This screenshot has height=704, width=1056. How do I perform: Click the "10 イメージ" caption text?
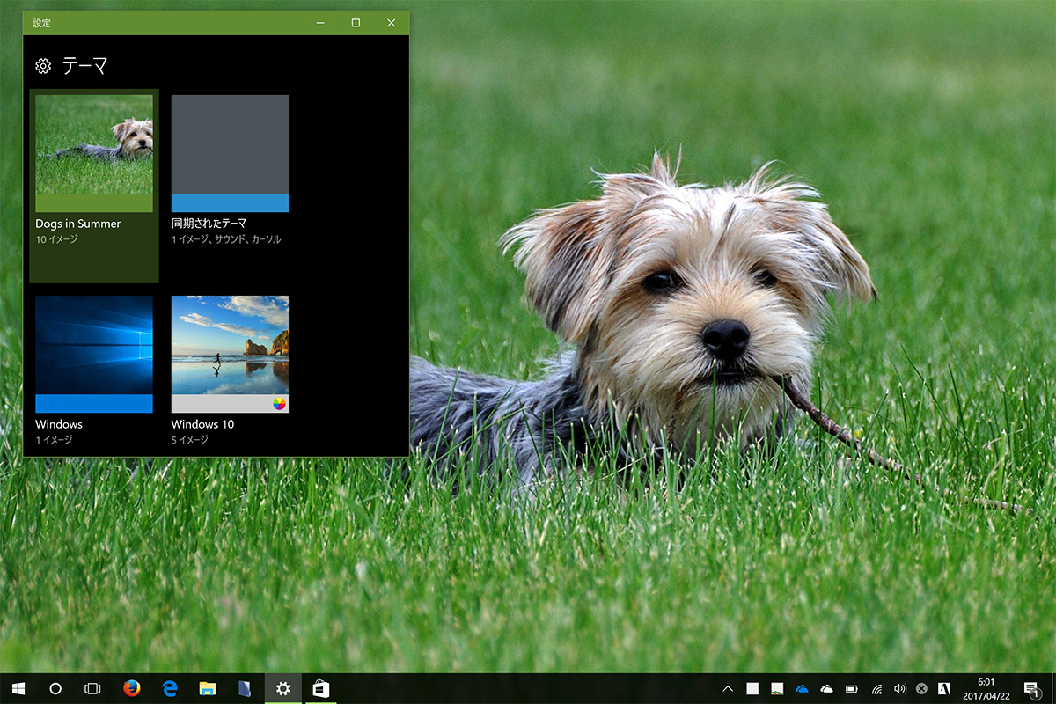pos(56,239)
